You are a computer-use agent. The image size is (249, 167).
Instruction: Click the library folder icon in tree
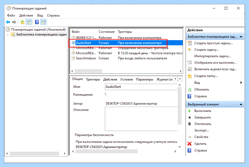(13, 35)
